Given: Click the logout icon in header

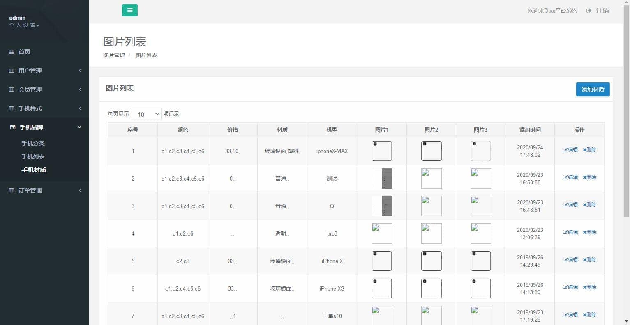Looking at the screenshot, I should (x=589, y=11).
